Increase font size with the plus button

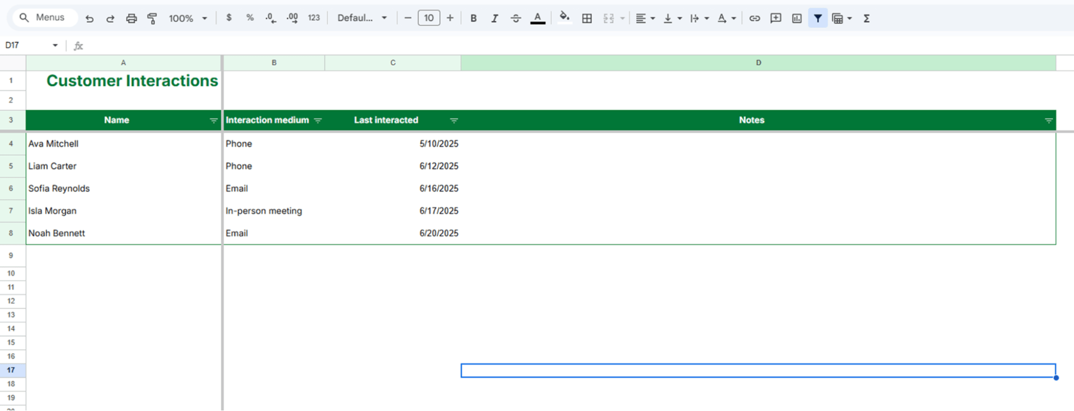pos(450,18)
